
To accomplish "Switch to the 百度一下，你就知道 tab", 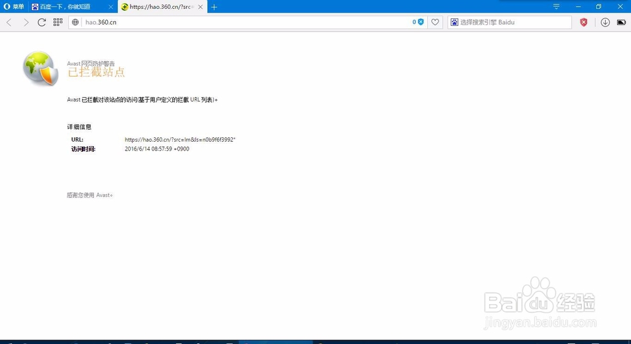I will (x=65, y=7).
